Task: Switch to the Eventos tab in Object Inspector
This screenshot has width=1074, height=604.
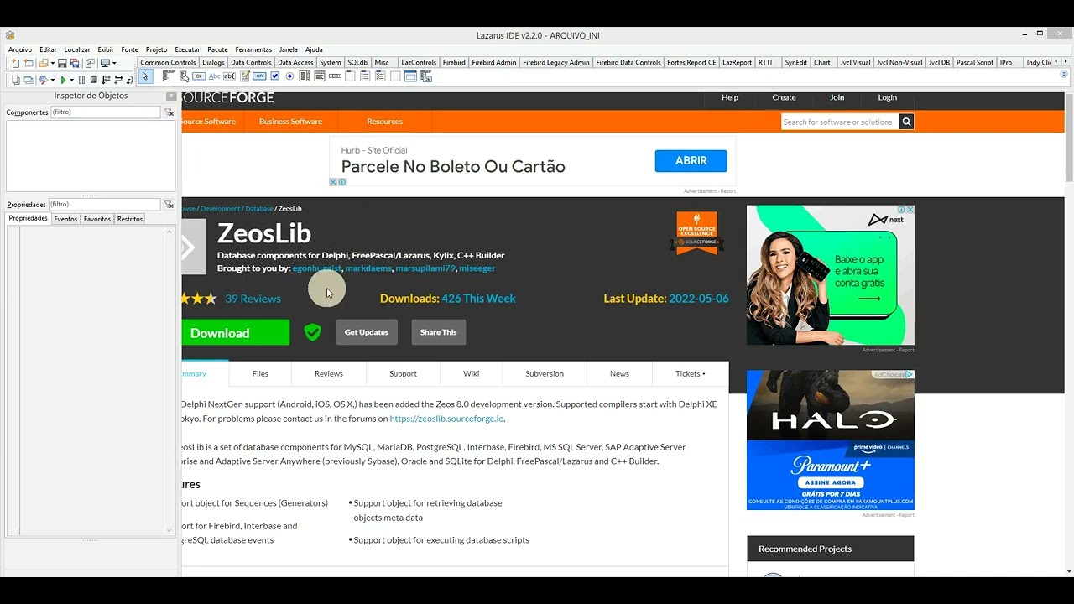Action: click(x=65, y=219)
